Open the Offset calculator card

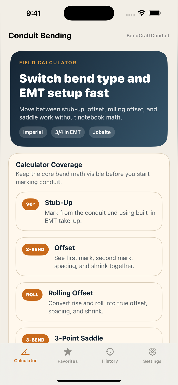89,257
